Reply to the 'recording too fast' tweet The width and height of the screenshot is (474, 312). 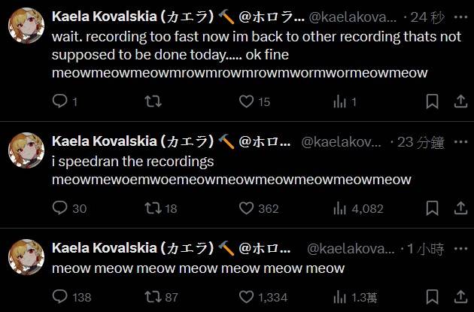point(60,101)
